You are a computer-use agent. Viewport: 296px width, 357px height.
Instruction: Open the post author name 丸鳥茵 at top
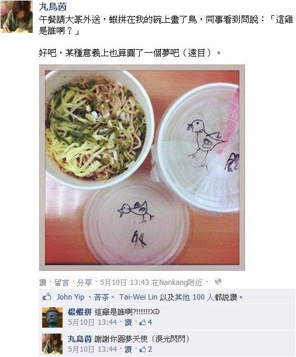point(53,6)
